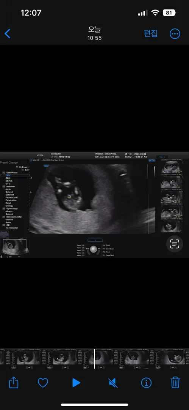Open the share sheet icon
Screen dimensions: 189x410
click(14, 383)
